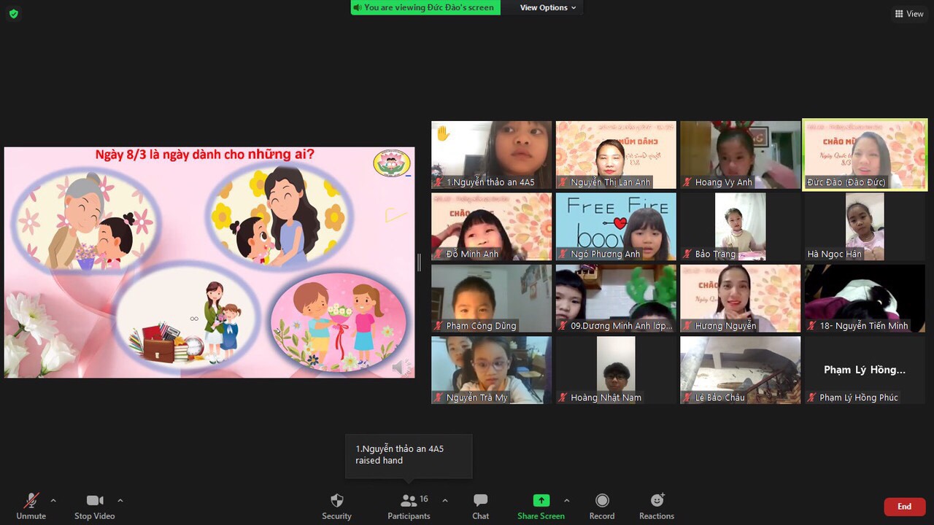This screenshot has width=934, height=525.
Task: Select Hương Nguyễn's video tile
Action: click(x=740, y=298)
